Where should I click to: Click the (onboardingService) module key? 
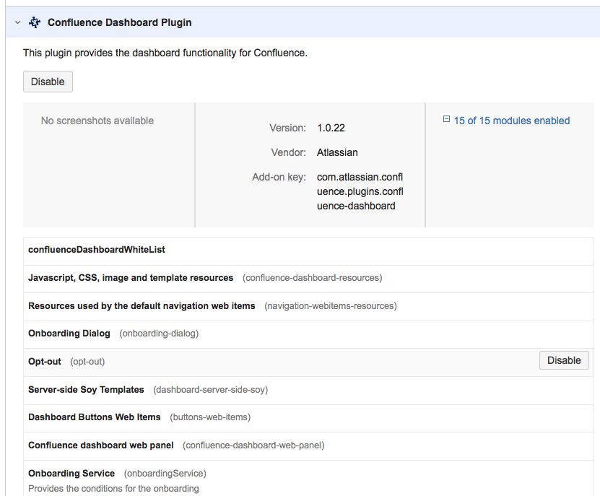(165, 474)
